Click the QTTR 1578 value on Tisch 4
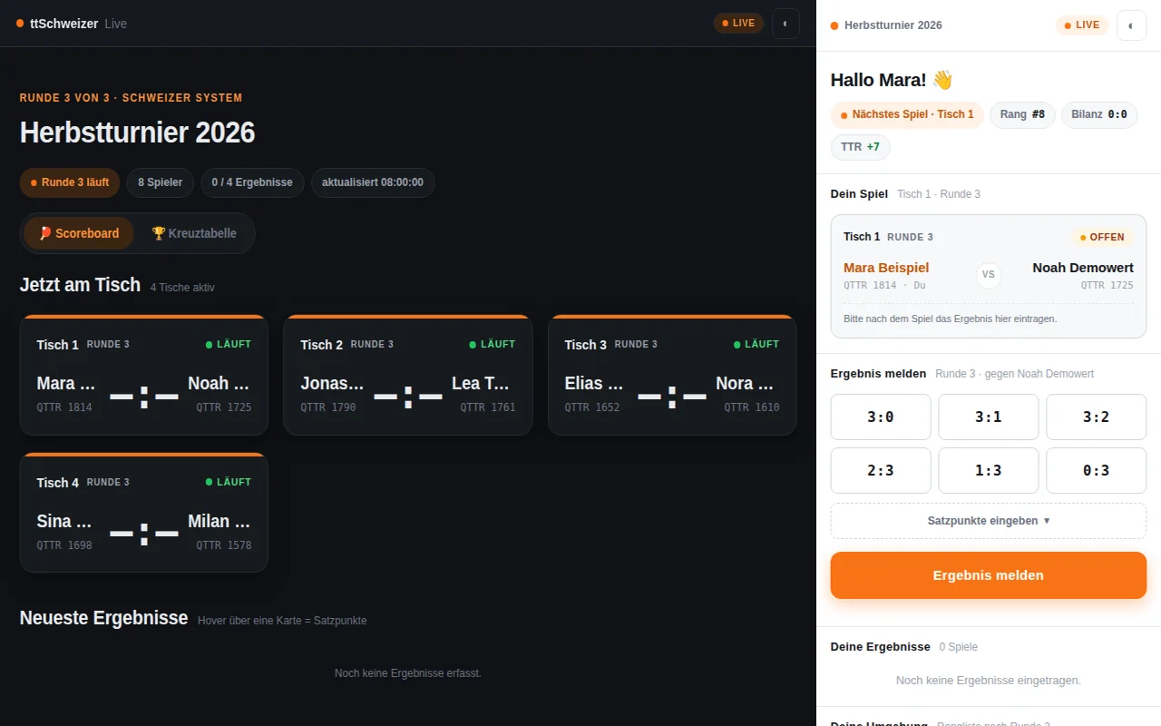Image resolution: width=1161 pixels, height=726 pixels. point(224,545)
